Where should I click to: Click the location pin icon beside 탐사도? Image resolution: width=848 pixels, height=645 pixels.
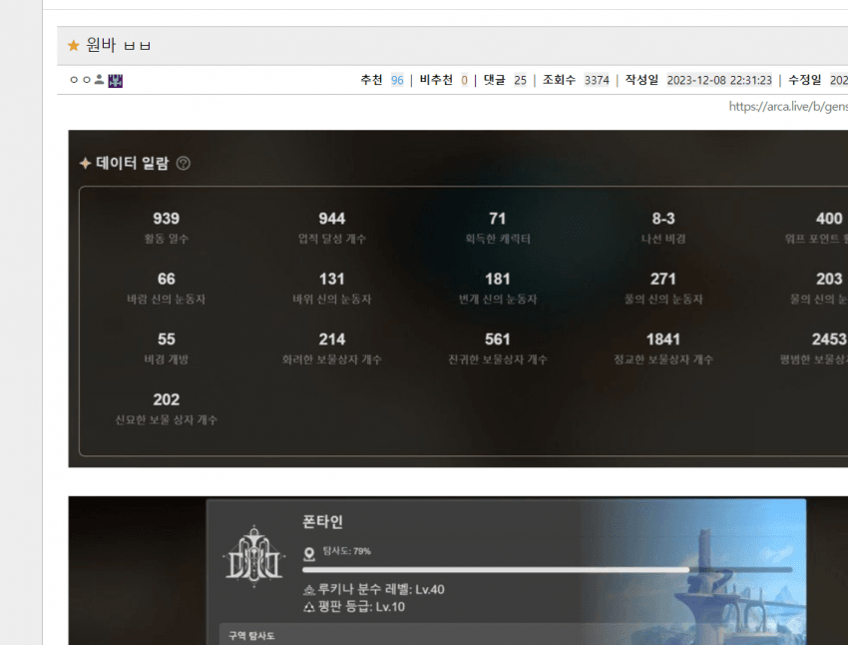(308, 552)
